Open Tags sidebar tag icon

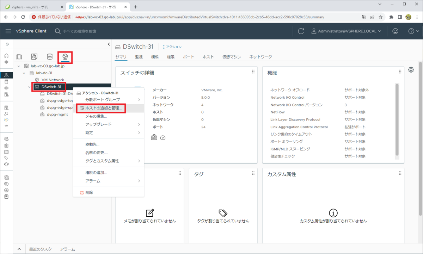[x=6, y=158]
